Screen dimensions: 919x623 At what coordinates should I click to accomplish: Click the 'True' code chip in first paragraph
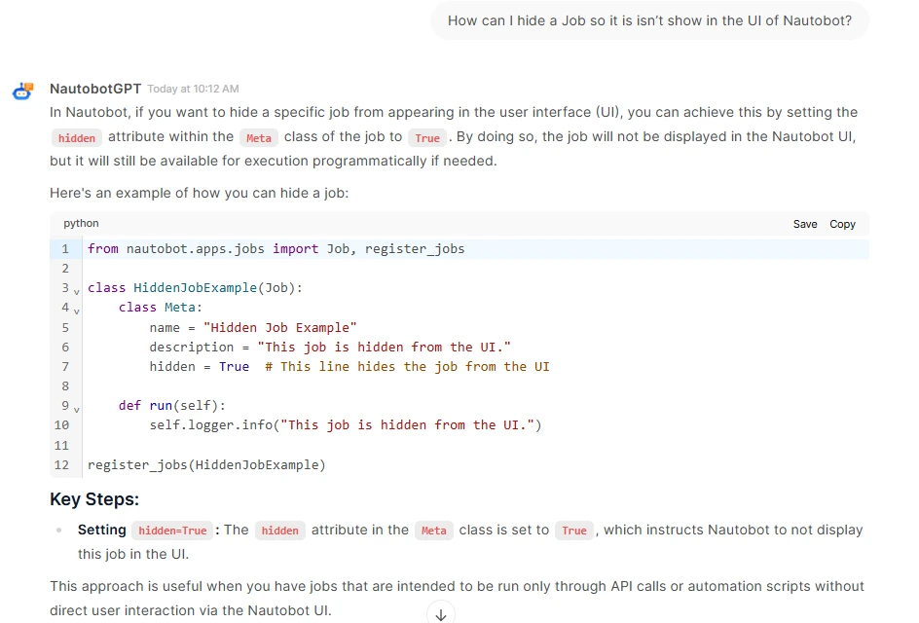click(427, 137)
